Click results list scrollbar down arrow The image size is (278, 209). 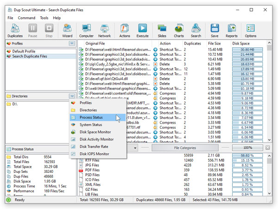coord(269,140)
